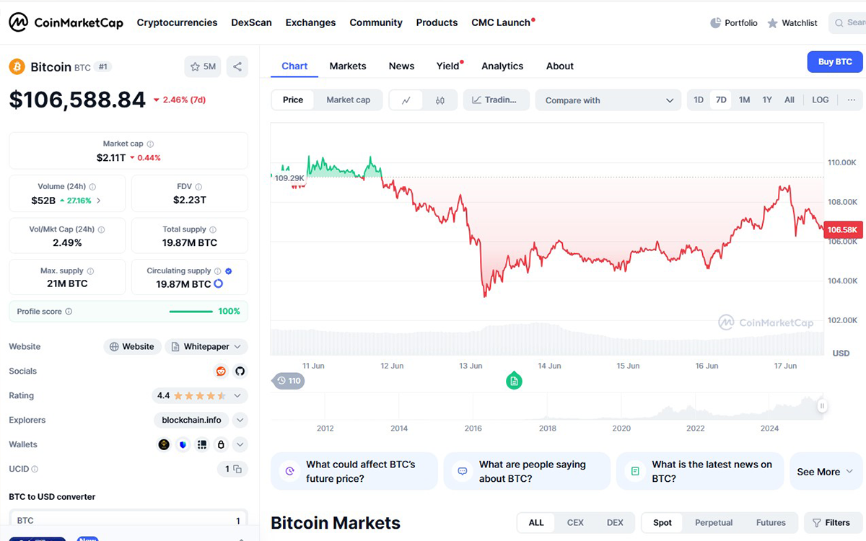The width and height of the screenshot is (866, 541).
Task: Open Portfolio from header
Action: (734, 23)
